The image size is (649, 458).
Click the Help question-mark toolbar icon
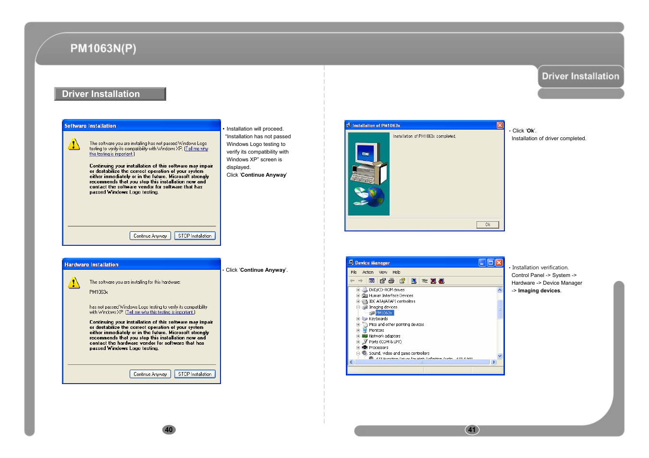(x=402, y=281)
